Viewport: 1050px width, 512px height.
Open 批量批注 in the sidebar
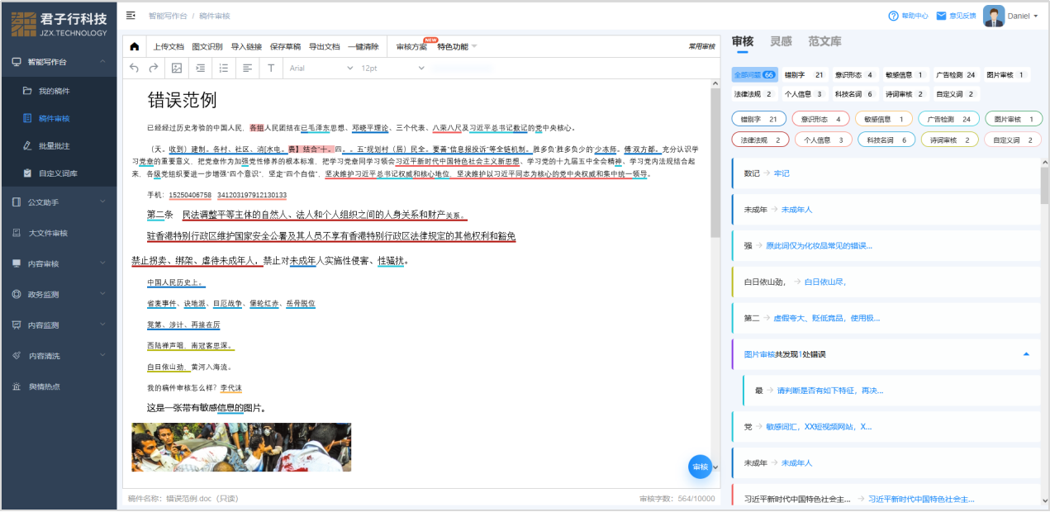tap(55, 146)
